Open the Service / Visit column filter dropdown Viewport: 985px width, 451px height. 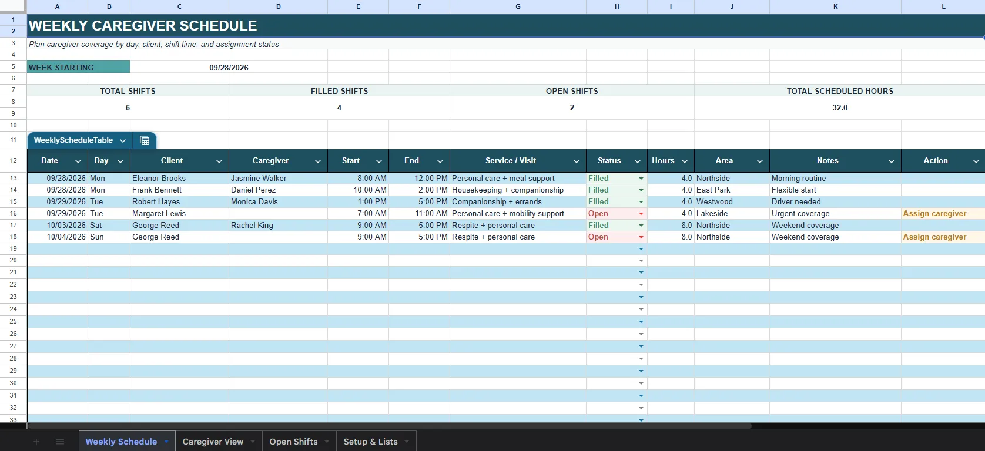click(x=576, y=161)
